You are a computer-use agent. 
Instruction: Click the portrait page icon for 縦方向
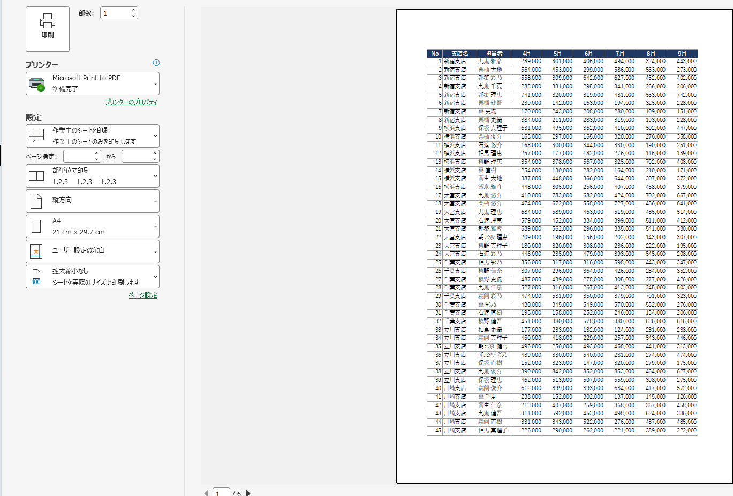[36, 201]
